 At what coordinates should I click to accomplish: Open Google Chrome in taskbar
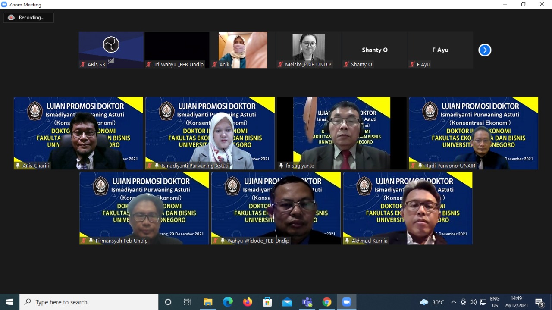pyautogui.click(x=327, y=302)
